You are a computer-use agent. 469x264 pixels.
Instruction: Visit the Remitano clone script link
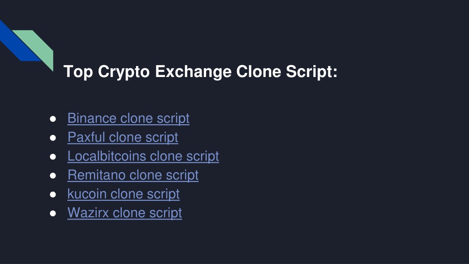tap(133, 175)
